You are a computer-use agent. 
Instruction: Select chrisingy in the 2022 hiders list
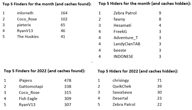[x=121, y=80]
